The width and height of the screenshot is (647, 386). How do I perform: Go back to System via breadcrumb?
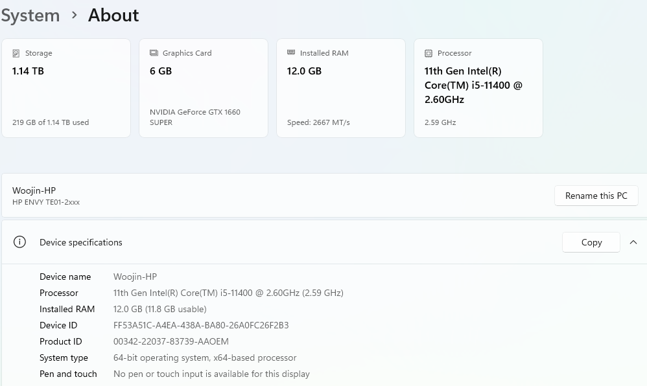tap(30, 15)
